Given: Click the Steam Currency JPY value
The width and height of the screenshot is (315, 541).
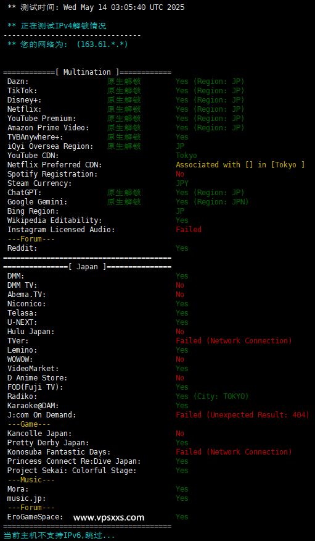Looking at the screenshot, I should [x=182, y=183].
